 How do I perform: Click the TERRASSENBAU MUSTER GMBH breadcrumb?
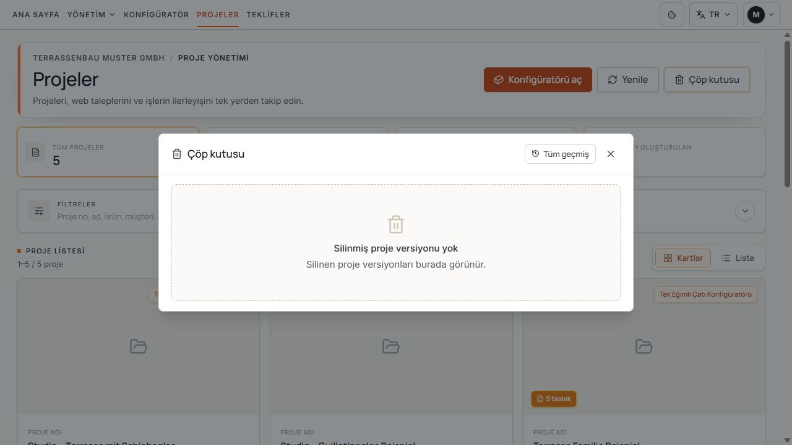coord(99,57)
